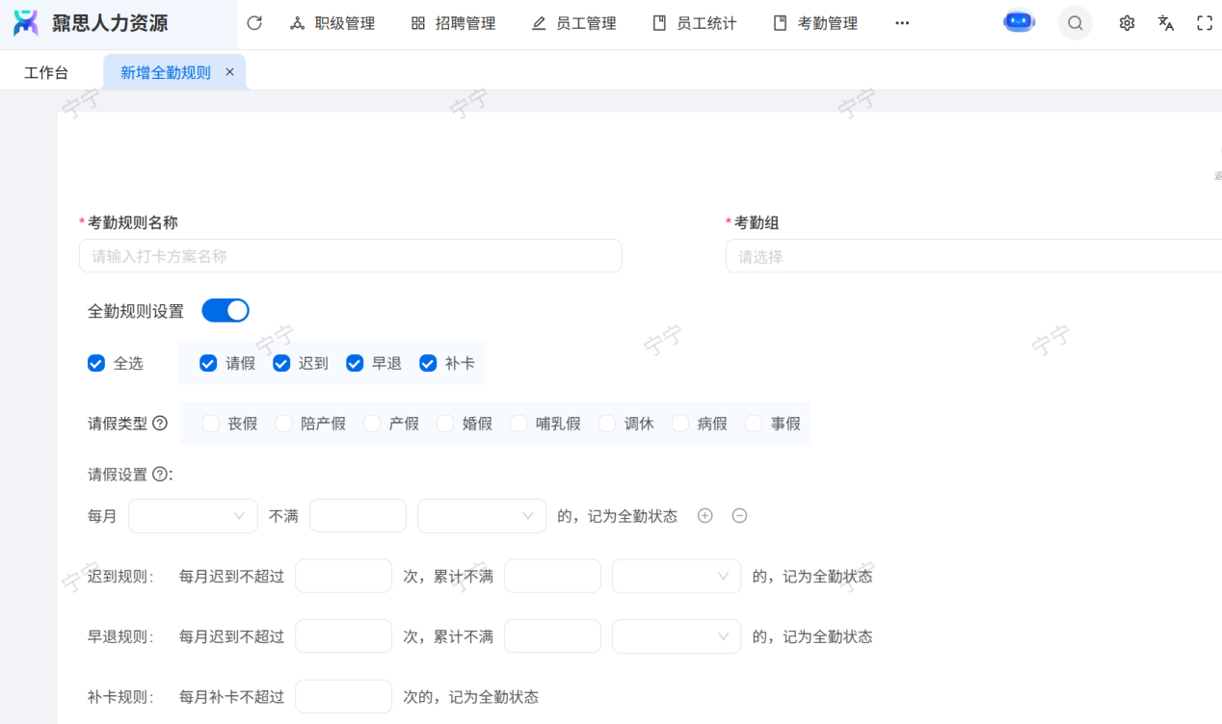Expand the 每月 dropdown in leave settings
The image size is (1222, 724).
[x=193, y=516]
